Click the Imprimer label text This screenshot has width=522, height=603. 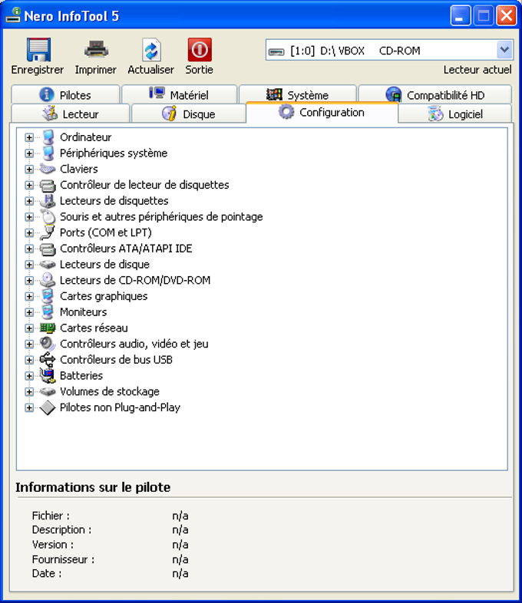[95, 70]
